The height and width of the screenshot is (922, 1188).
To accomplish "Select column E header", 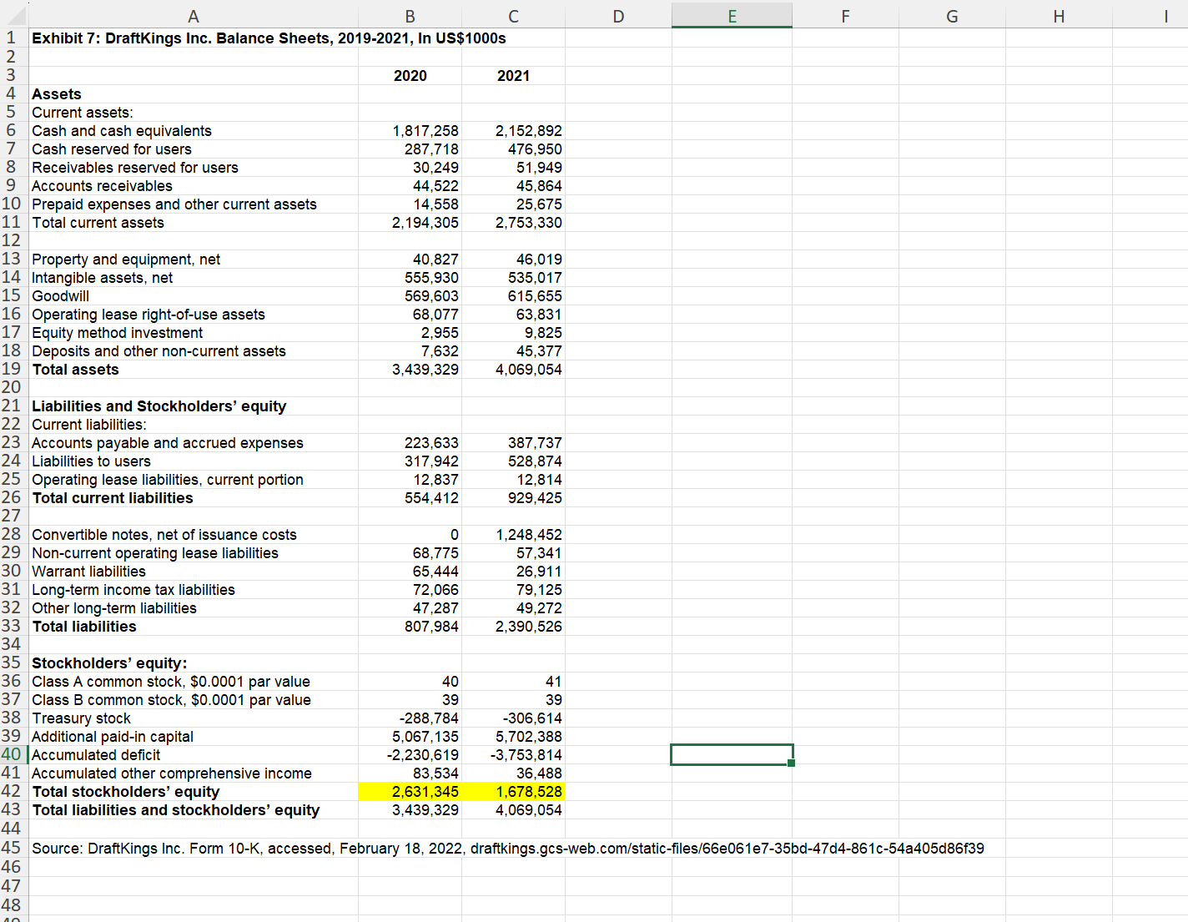I will point(732,16).
